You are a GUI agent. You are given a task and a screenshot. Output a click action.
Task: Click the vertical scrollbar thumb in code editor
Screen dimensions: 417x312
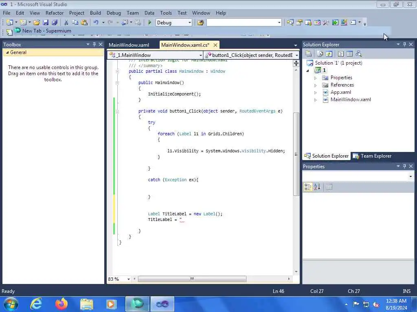296,154
